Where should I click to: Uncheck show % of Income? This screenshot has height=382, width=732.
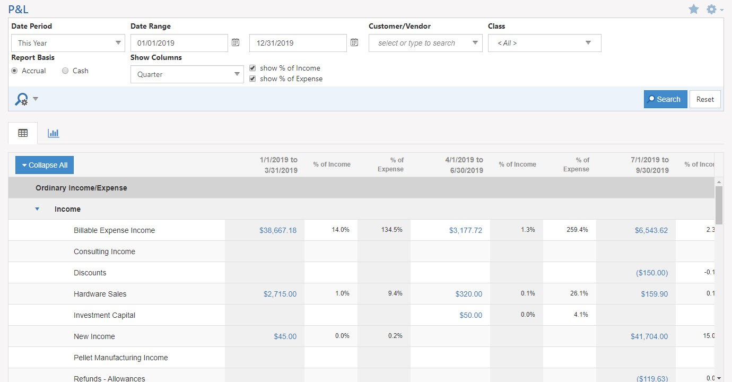coord(252,68)
